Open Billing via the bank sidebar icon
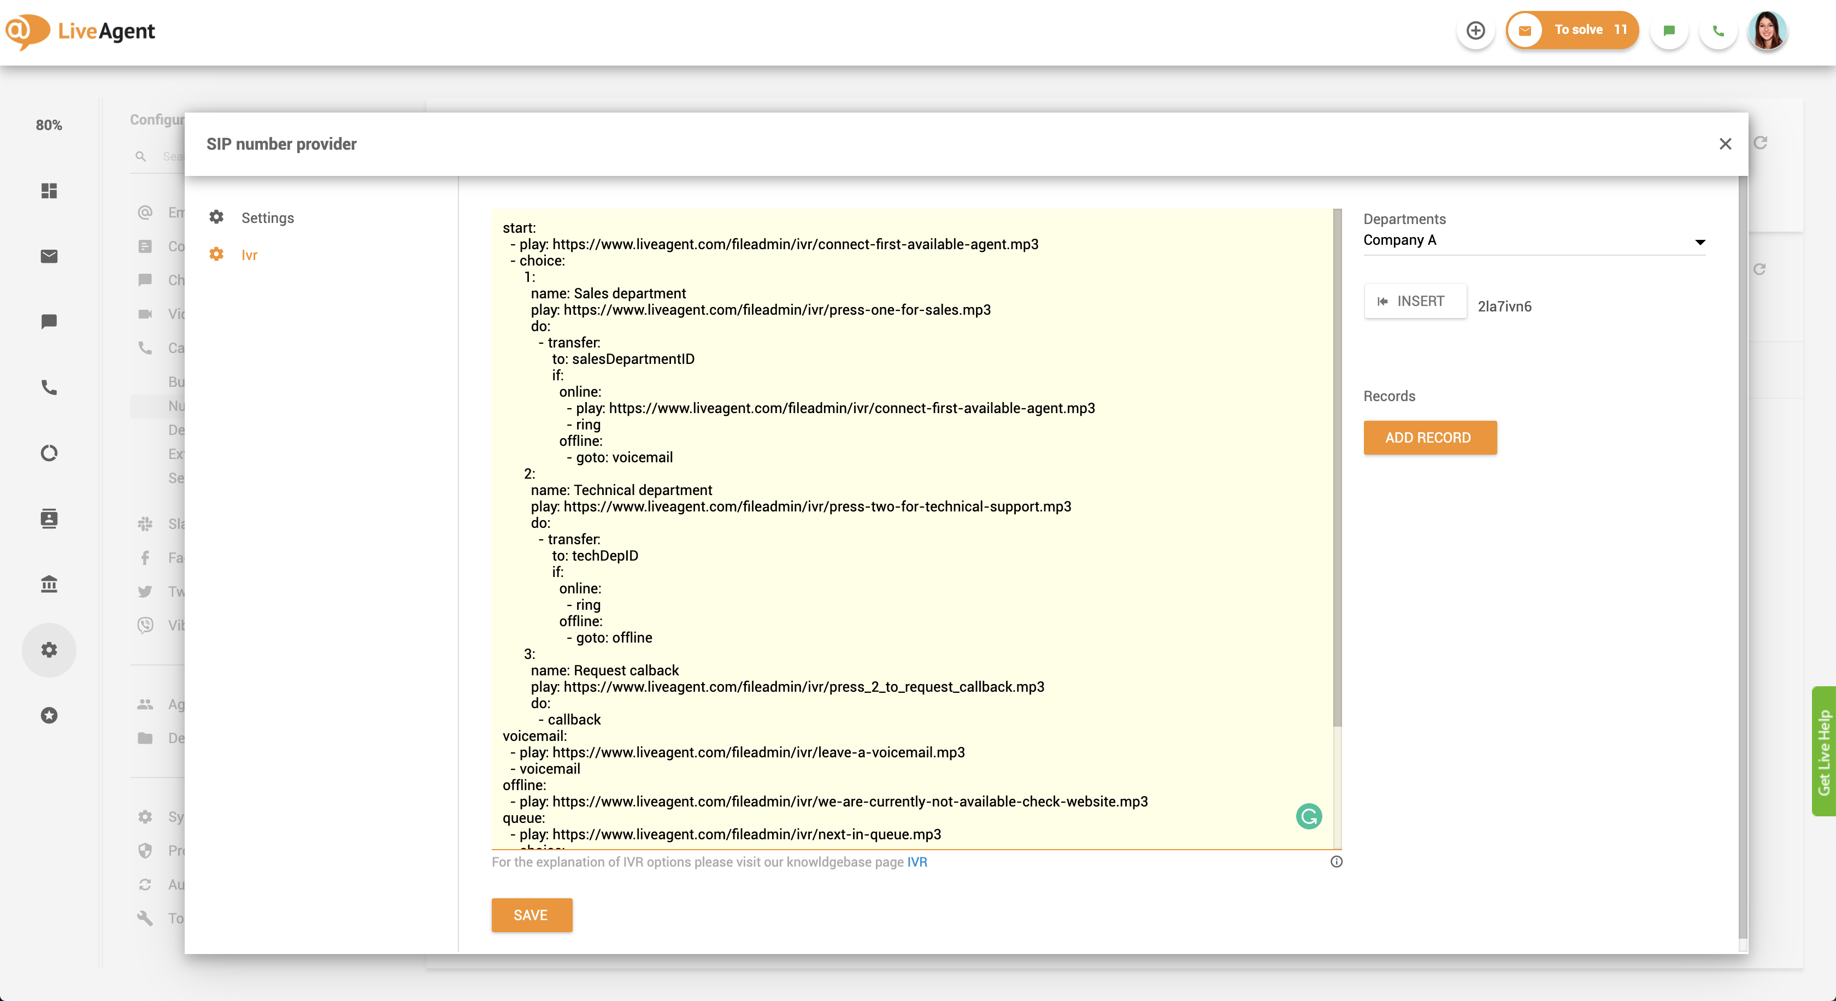The image size is (1836, 1001). 49,584
